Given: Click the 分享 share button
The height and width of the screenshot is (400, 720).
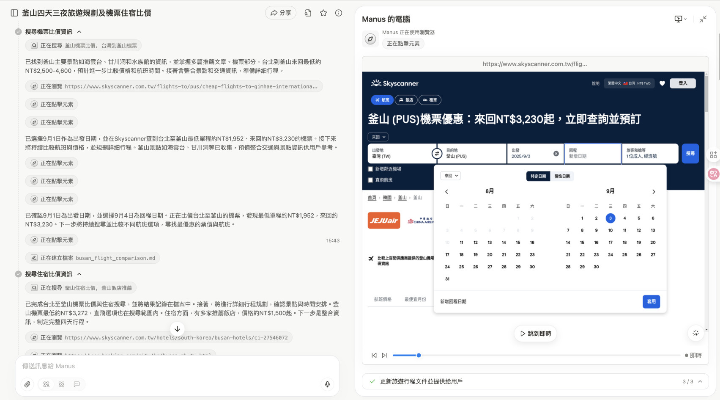Looking at the screenshot, I should (281, 13).
